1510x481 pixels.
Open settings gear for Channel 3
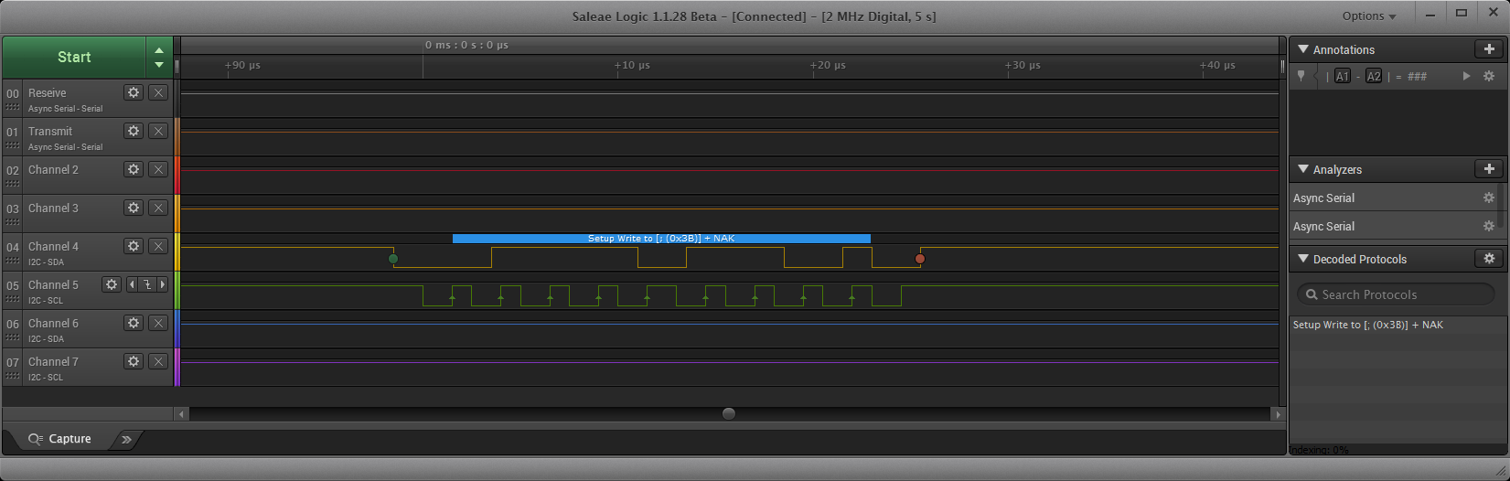click(134, 208)
